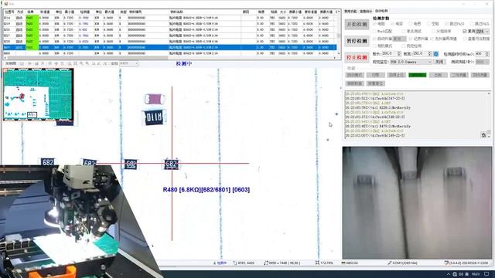
Task: Click the 172.78% zoom status entry
Action: click(324, 263)
